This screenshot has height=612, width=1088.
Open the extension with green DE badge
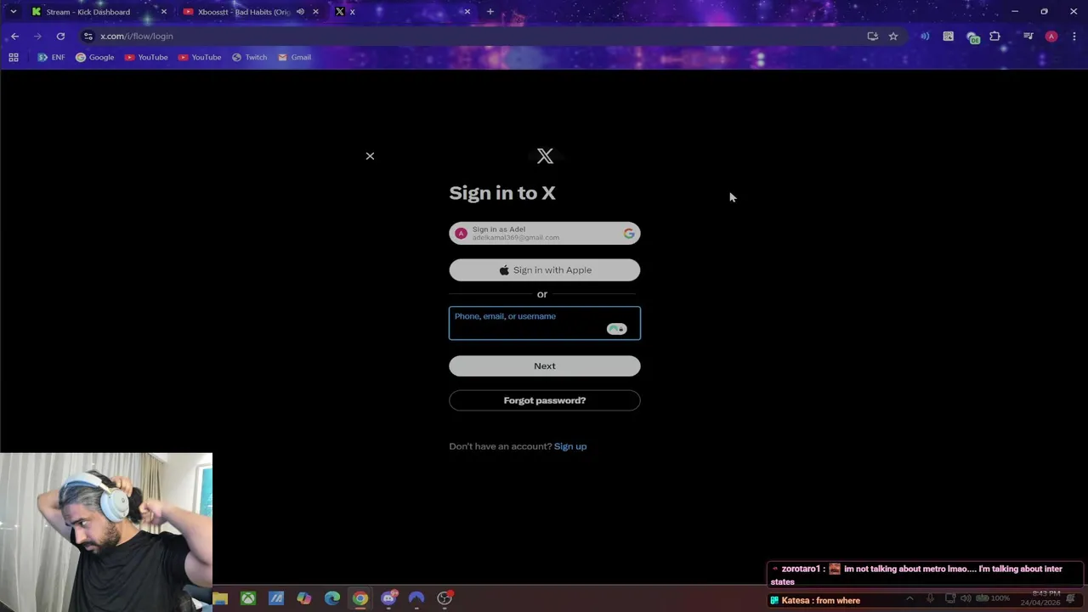point(972,37)
